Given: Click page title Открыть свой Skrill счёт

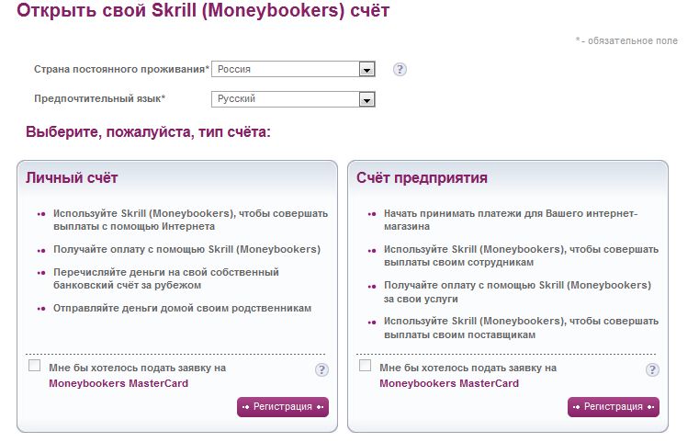Looking at the screenshot, I should tap(203, 10).
